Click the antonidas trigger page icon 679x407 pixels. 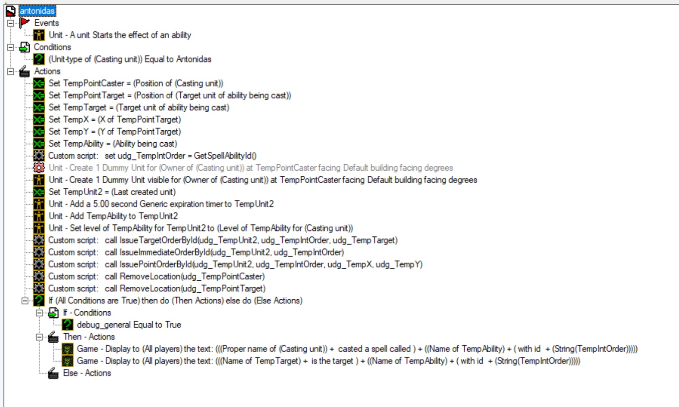tap(11, 11)
